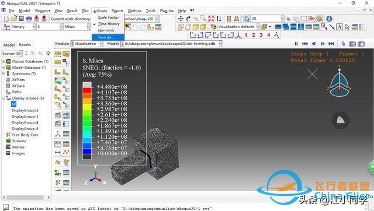
Task: Expand the Output Databases tree node
Action: 4,61
